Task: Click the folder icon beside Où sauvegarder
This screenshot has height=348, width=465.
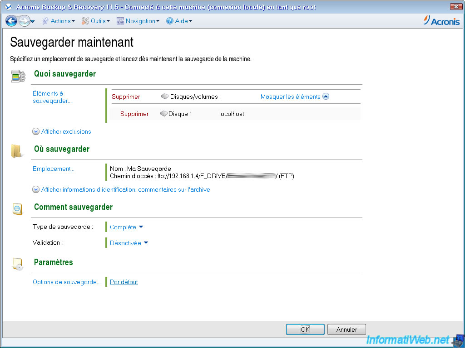Action: (x=17, y=151)
